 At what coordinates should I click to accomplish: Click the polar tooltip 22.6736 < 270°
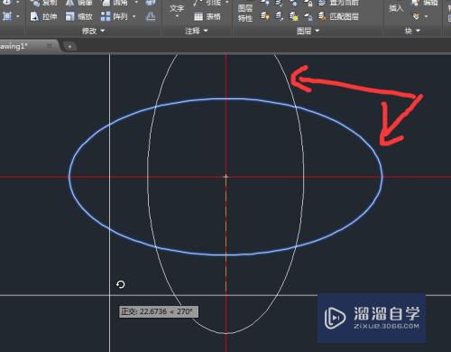coord(159,311)
